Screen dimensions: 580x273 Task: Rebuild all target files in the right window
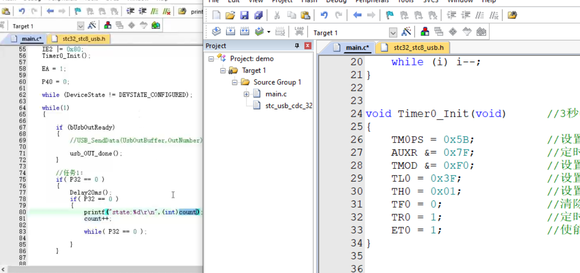tap(245, 32)
